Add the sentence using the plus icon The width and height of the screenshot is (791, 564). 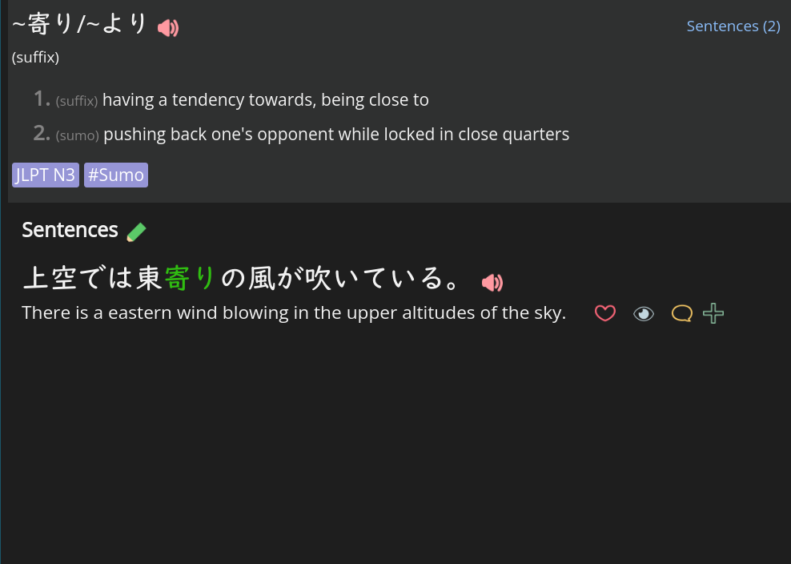pyautogui.click(x=713, y=313)
